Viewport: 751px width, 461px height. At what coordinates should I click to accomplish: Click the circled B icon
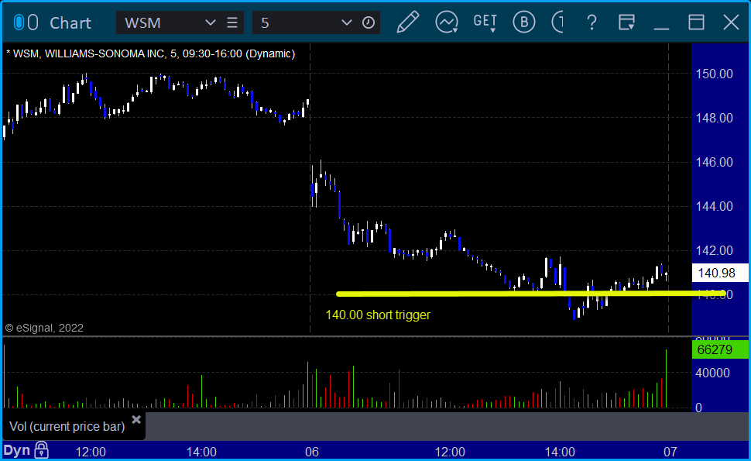pos(523,22)
